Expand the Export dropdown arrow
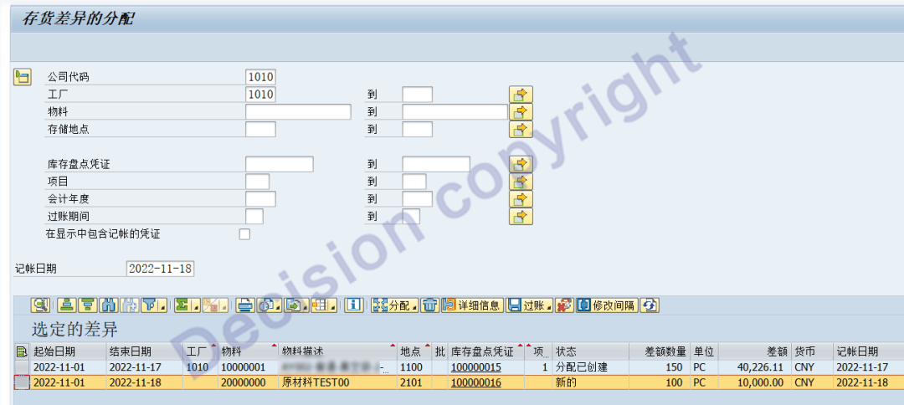The image size is (904, 405). (x=306, y=306)
